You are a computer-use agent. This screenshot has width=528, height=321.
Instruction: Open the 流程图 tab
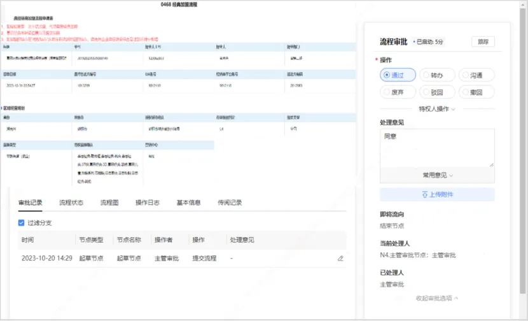tap(109, 203)
